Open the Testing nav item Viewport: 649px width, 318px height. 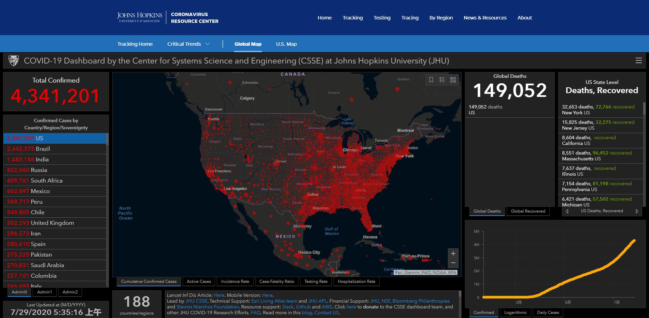pos(382,18)
